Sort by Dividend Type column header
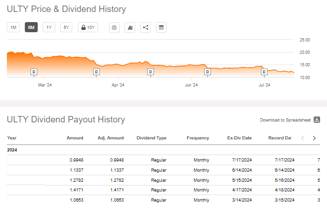This screenshot has width=327, height=208. pyautogui.click(x=151, y=138)
